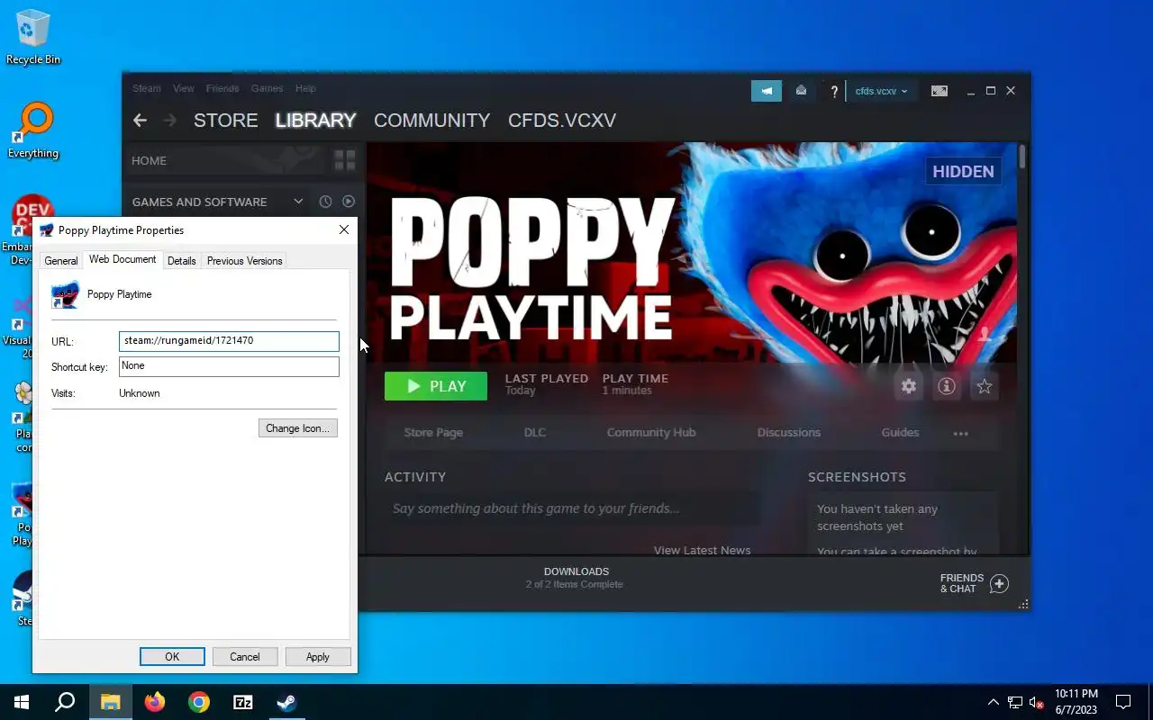The height and width of the screenshot is (720, 1153).
Task: Open Everything search desktop shortcut
Action: [33, 130]
